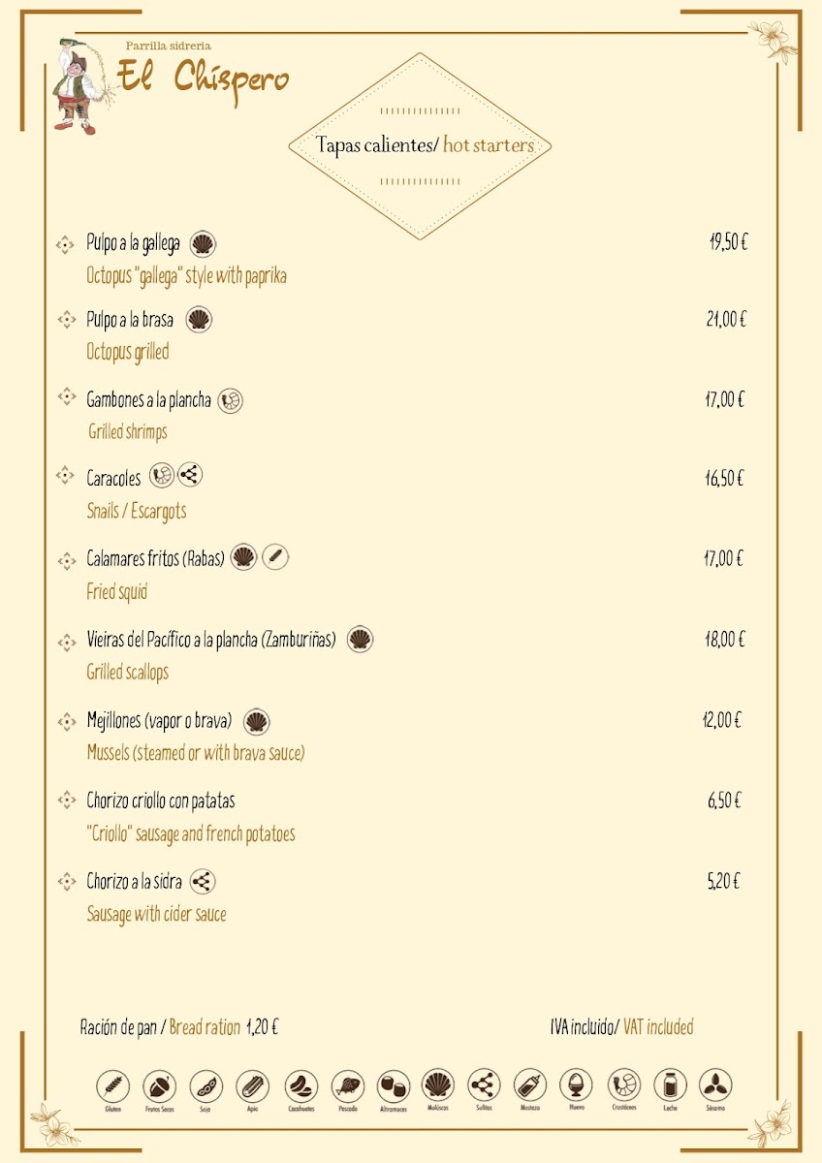Click the Sésamo seeds icon
Screen dimensions: 822x1163
715,1085
